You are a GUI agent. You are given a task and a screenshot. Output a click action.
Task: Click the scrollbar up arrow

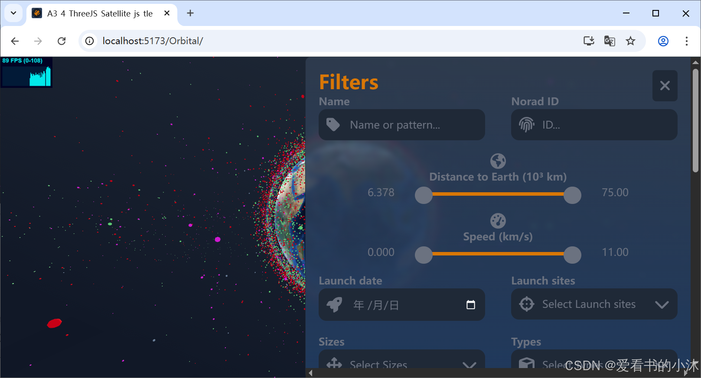click(695, 62)
